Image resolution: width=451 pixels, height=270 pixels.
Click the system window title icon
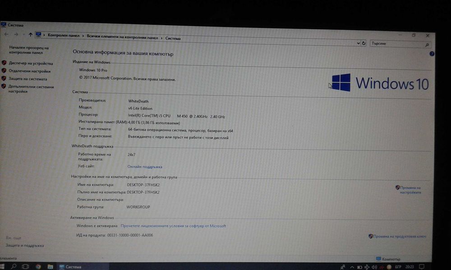(x=4, y=25)
